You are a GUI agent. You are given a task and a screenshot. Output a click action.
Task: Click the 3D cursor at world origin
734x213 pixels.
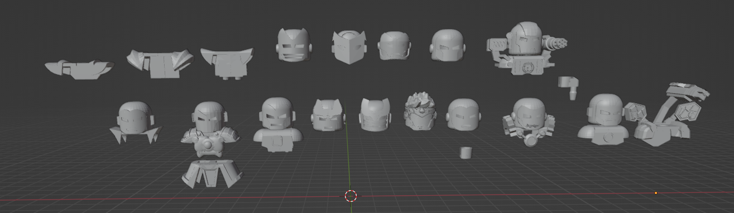click(x=351, y=196)
